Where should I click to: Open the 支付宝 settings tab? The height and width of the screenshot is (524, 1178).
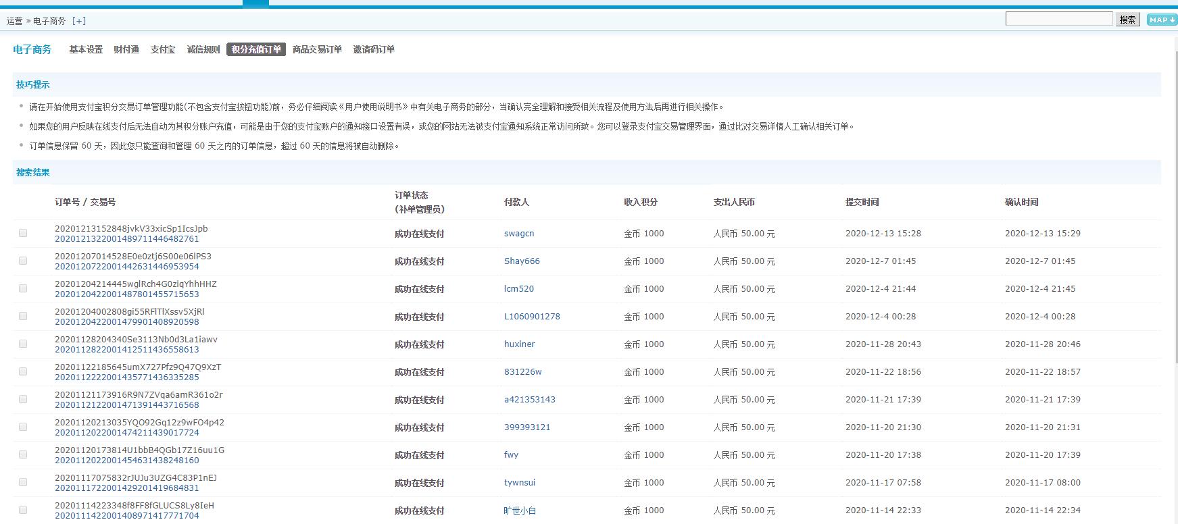coord(163,49)
